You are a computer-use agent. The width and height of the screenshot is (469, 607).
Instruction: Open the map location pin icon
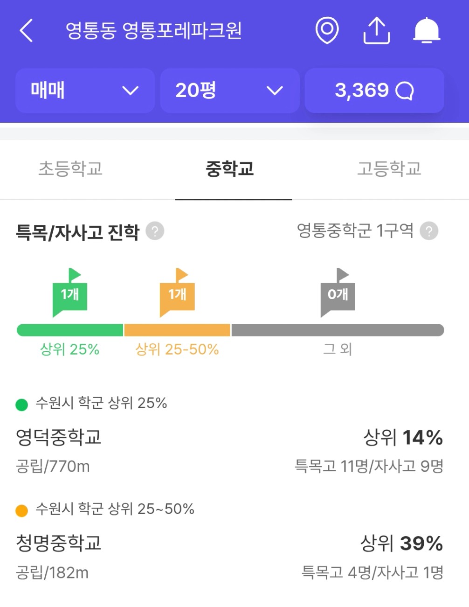point(327,31)
